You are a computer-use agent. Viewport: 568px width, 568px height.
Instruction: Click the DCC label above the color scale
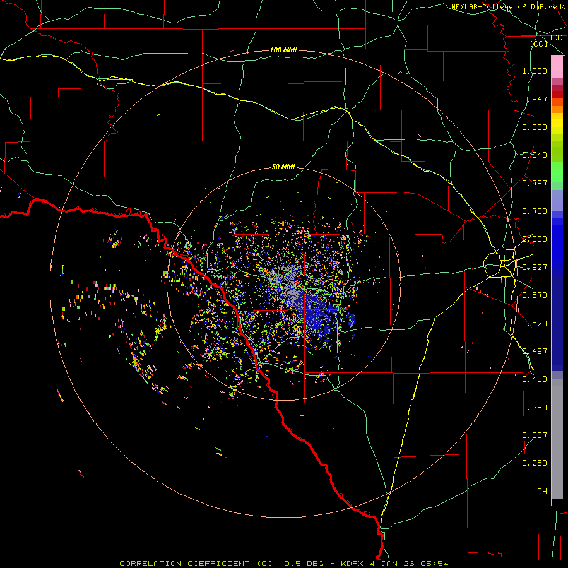tap(554, 38)
